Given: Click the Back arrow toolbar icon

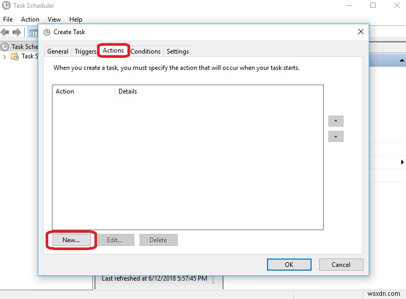Looking at the screenshot, I should (5, 33).
